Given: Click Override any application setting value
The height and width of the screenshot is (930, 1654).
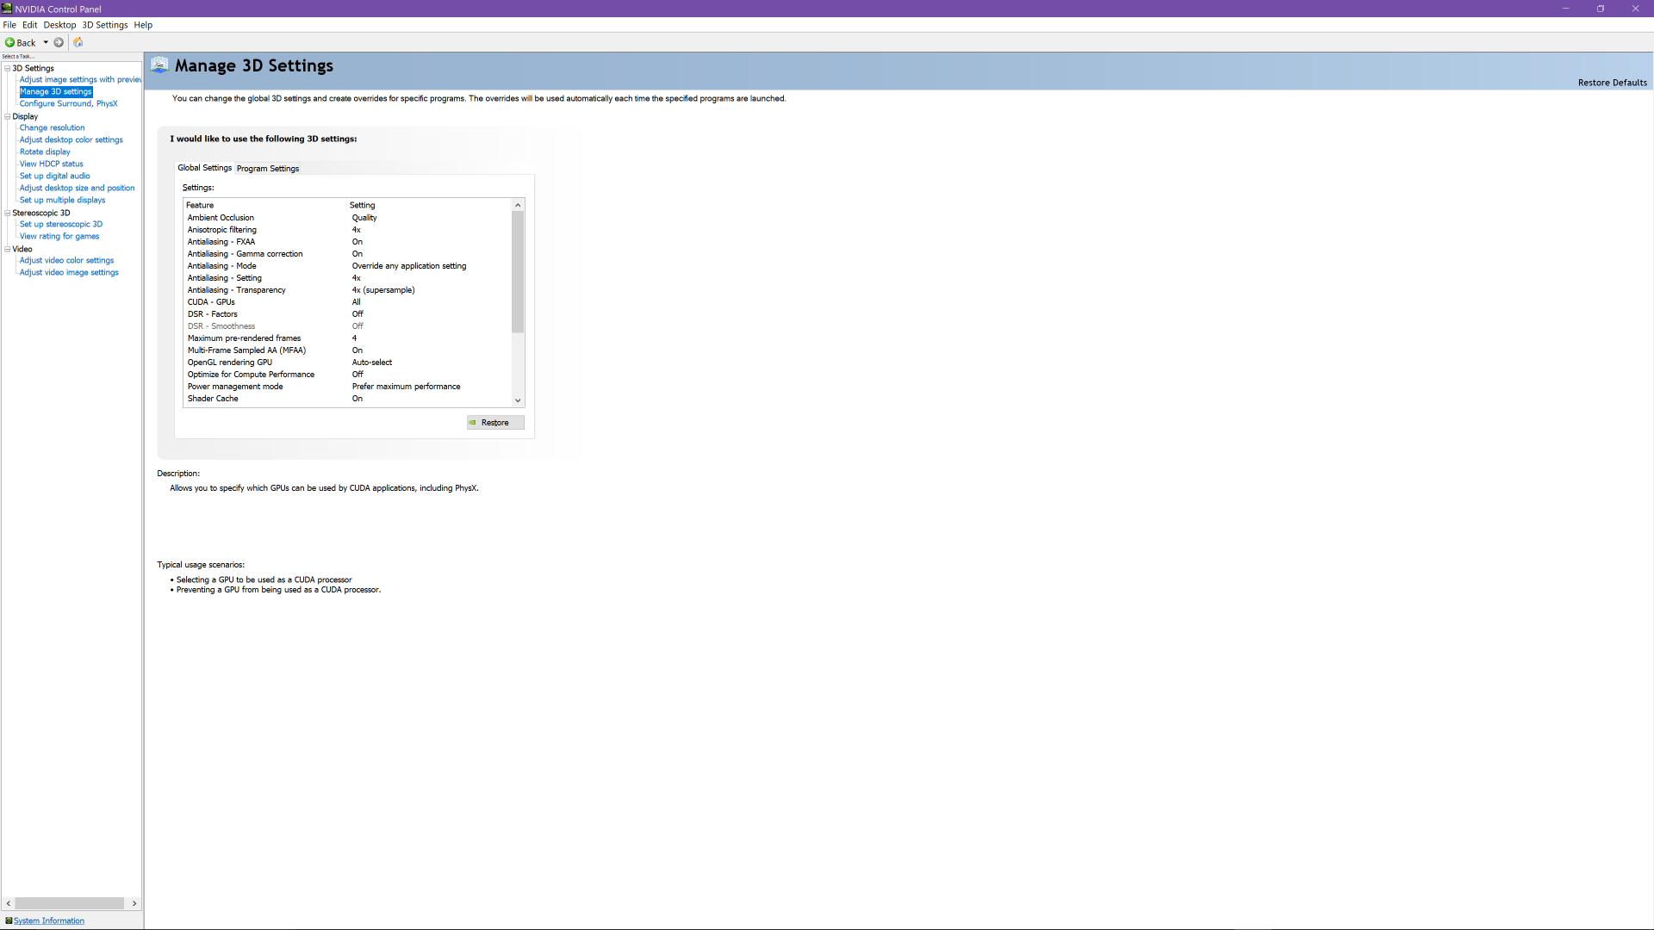Looking at the screenshot, I should 409,266.
